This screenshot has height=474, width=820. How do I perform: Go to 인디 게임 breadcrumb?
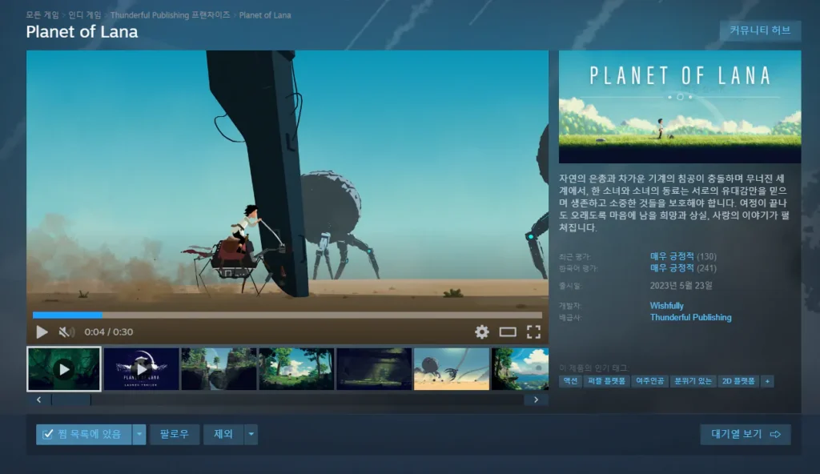click(x=84, y=15)
